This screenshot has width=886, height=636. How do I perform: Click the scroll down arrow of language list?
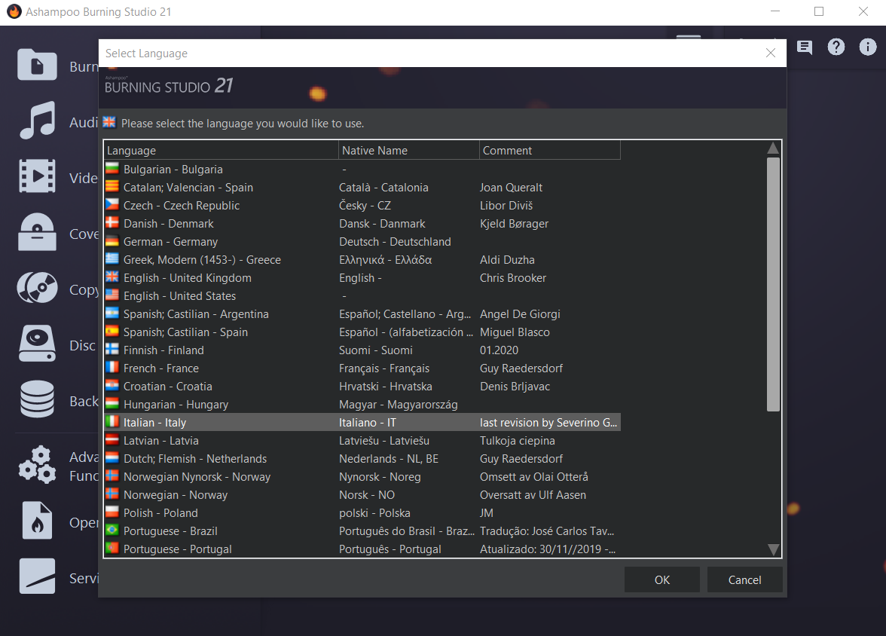(x=773, y=549)
